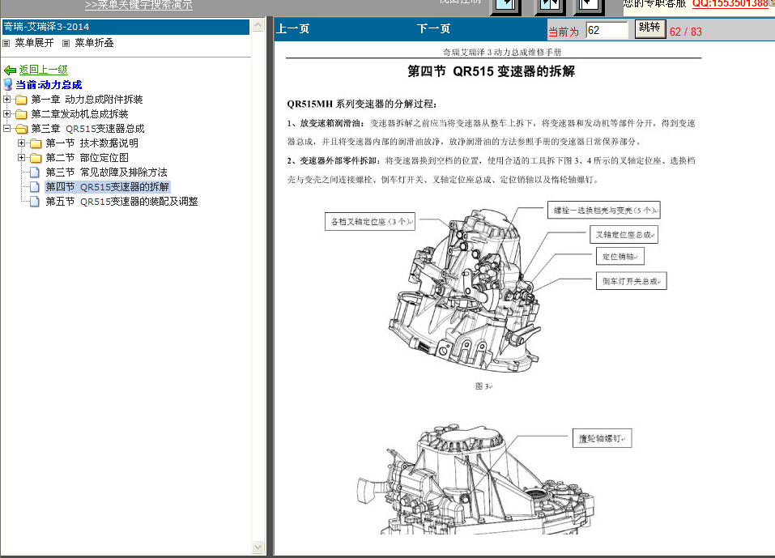This screenshot has height=558, width=775.
Task: Open the 菜单关键字搜索演示 link
Action: tap(139, 4)
